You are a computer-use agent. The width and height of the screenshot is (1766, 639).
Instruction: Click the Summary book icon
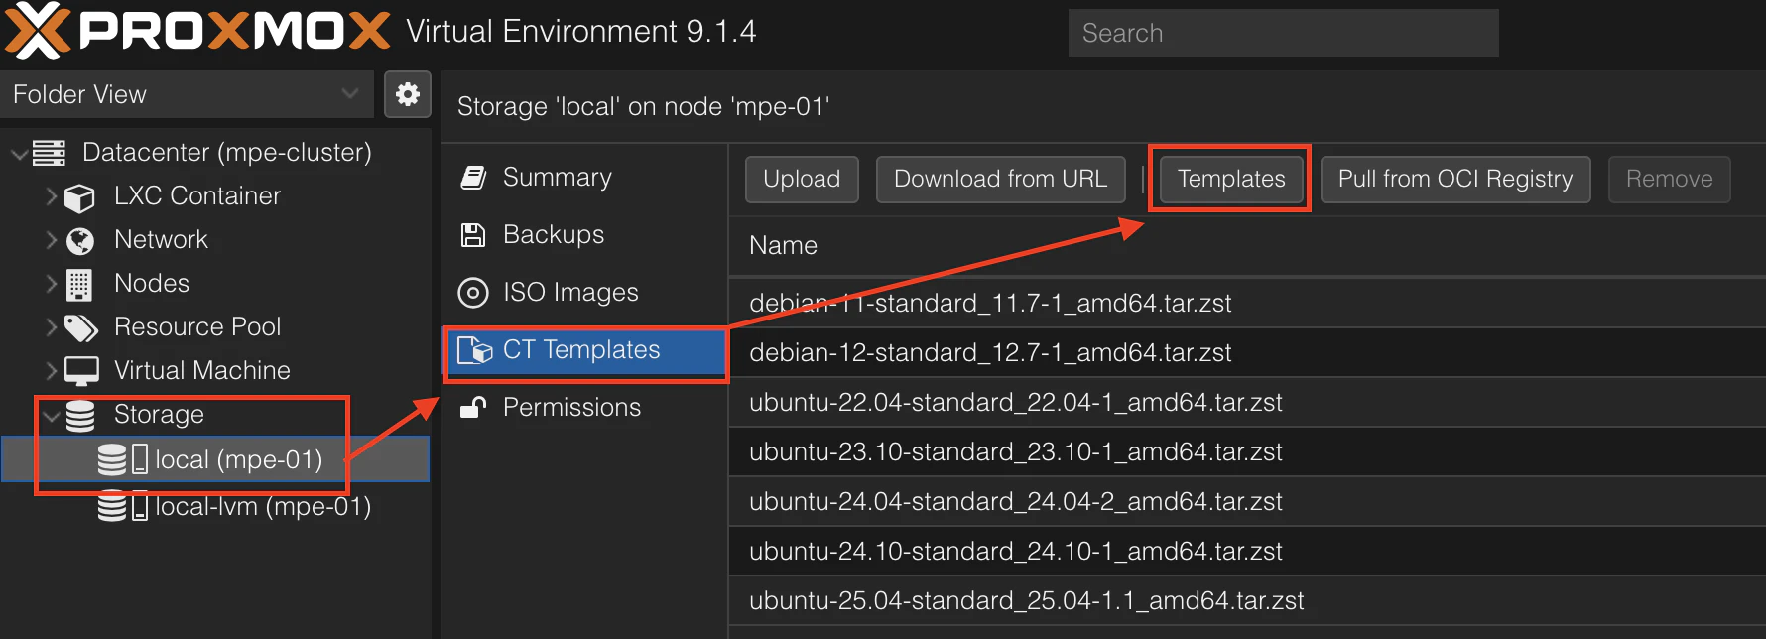473,178
